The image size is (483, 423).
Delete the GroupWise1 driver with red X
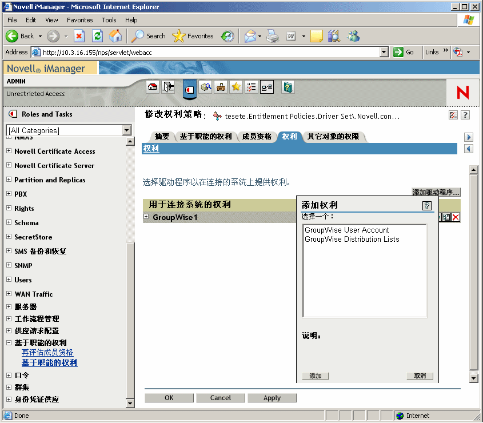[x=456, y=217]
